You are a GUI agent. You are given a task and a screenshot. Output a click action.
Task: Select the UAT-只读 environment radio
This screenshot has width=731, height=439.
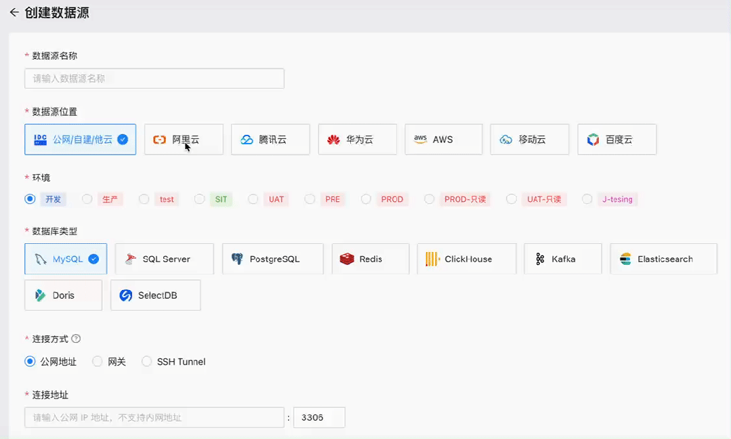pyautogui.click(x=511, y=199)
